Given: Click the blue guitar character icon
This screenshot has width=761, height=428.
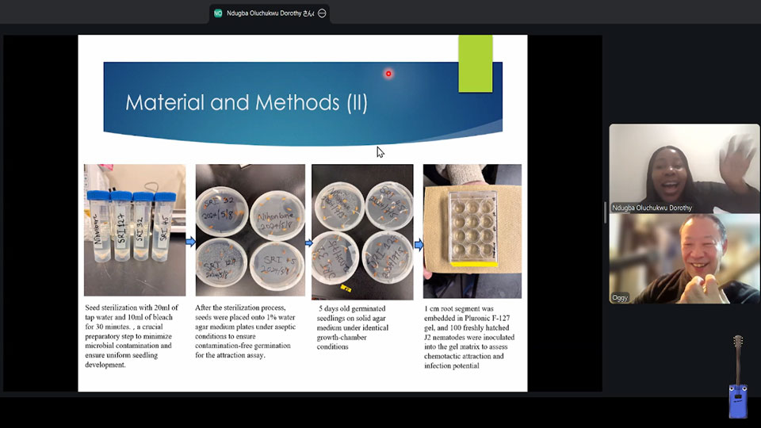Looking at the screenshot, I should tap(737, 379).
